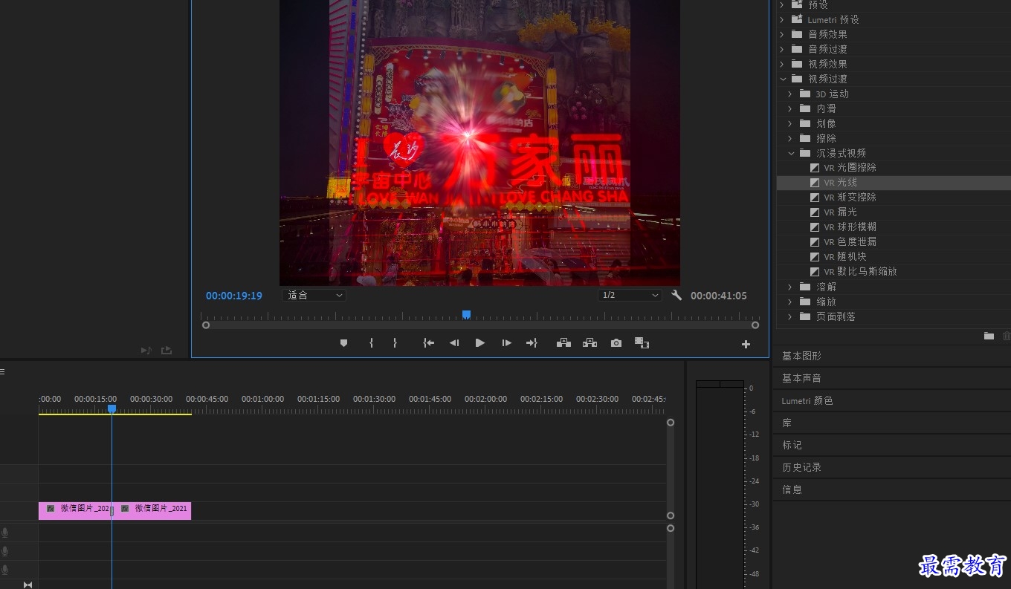
Task: Step forward one frame
Action: click(506, 343)
